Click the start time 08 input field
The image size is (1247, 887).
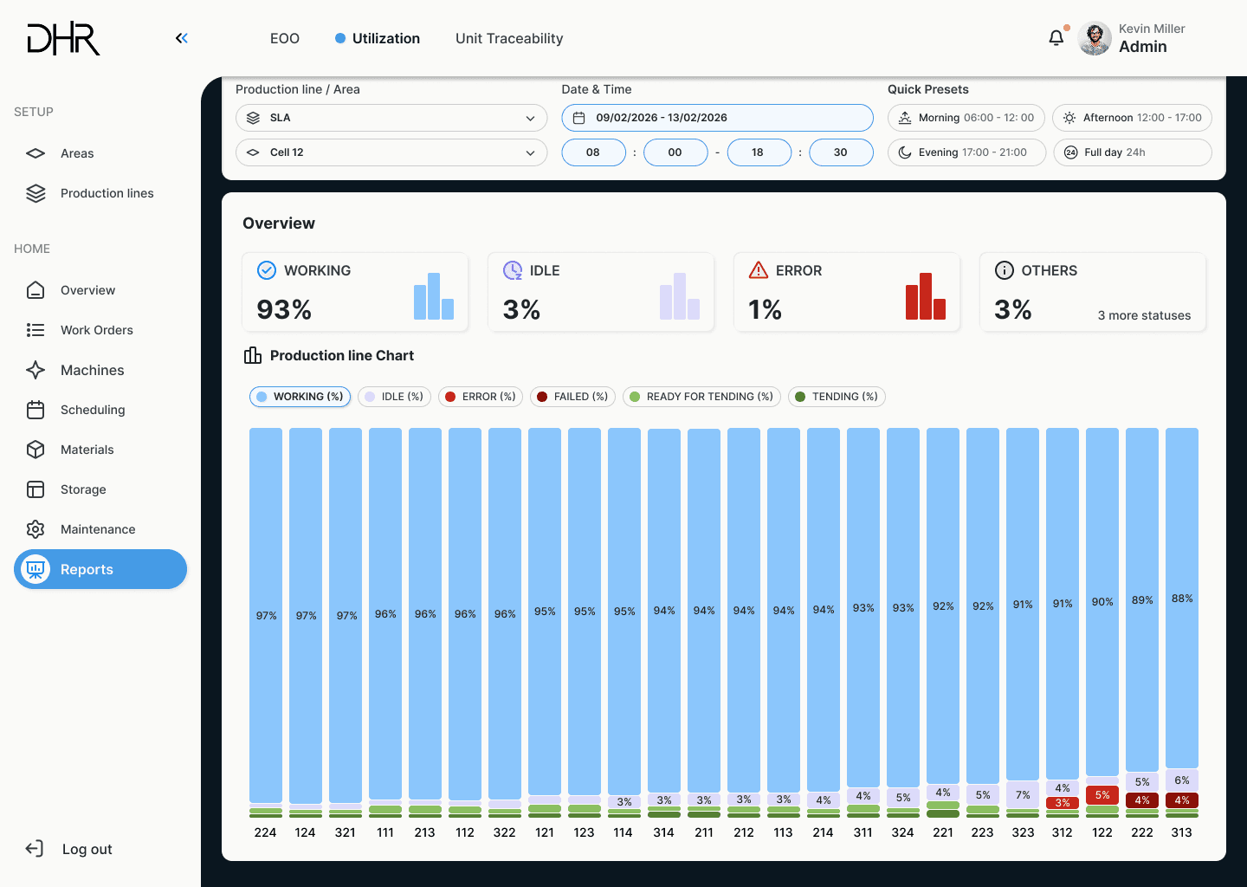point(593,152)
